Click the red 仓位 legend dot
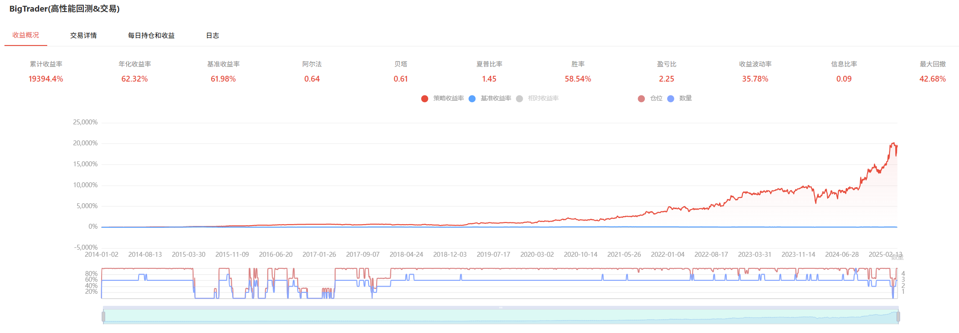The height and width of the screenshot is (333, 959). pos(641,99)
